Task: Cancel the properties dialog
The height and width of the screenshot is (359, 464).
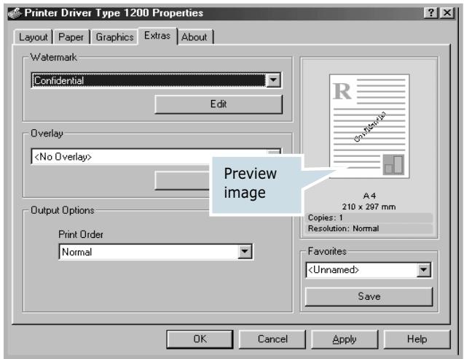Action: [x=272, y=339]
